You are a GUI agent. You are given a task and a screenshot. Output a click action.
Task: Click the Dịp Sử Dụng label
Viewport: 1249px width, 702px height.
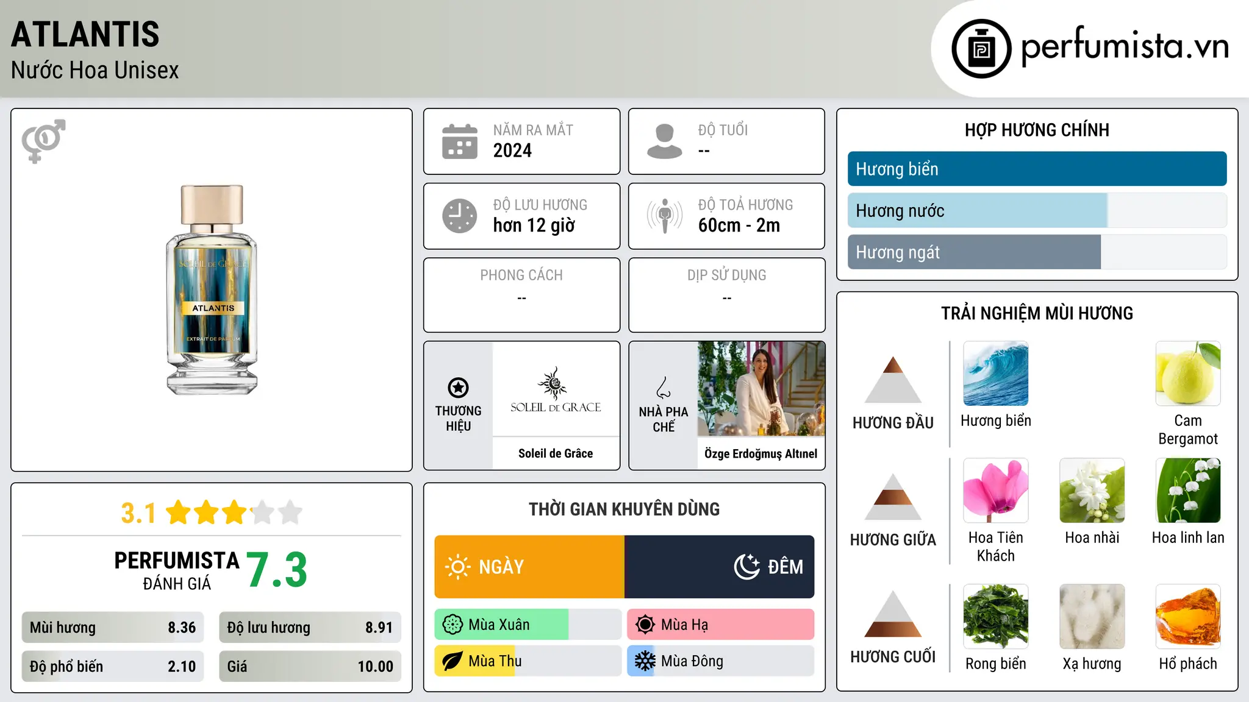tap(727, 275)
